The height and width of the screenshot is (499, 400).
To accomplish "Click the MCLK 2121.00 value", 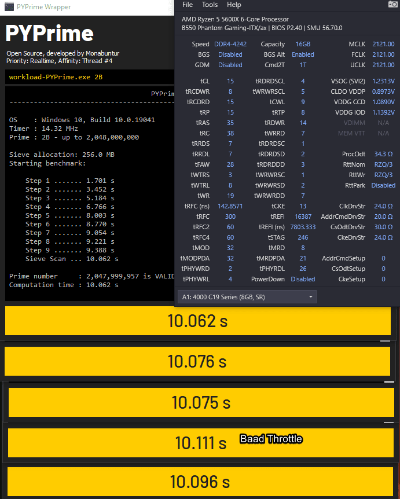I will (x=383, y=44).
